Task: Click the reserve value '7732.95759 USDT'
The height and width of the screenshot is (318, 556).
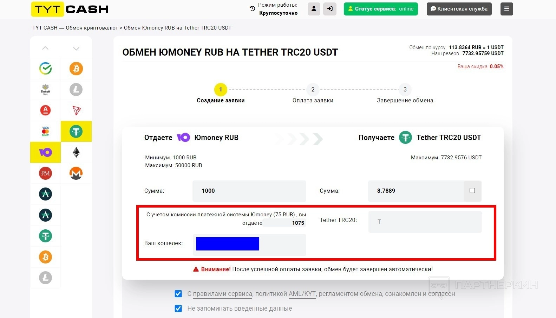Action: [x=483, y=53]
